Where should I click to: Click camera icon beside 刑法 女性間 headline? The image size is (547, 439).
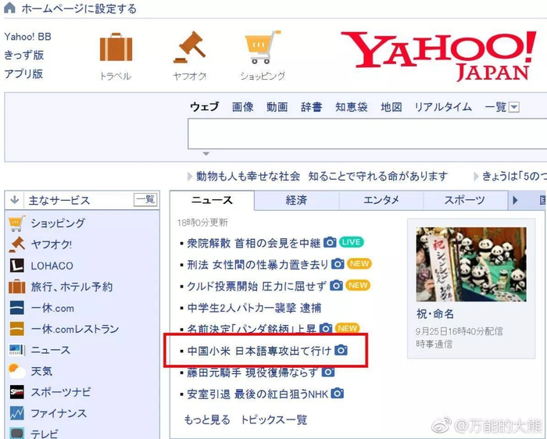338,263
